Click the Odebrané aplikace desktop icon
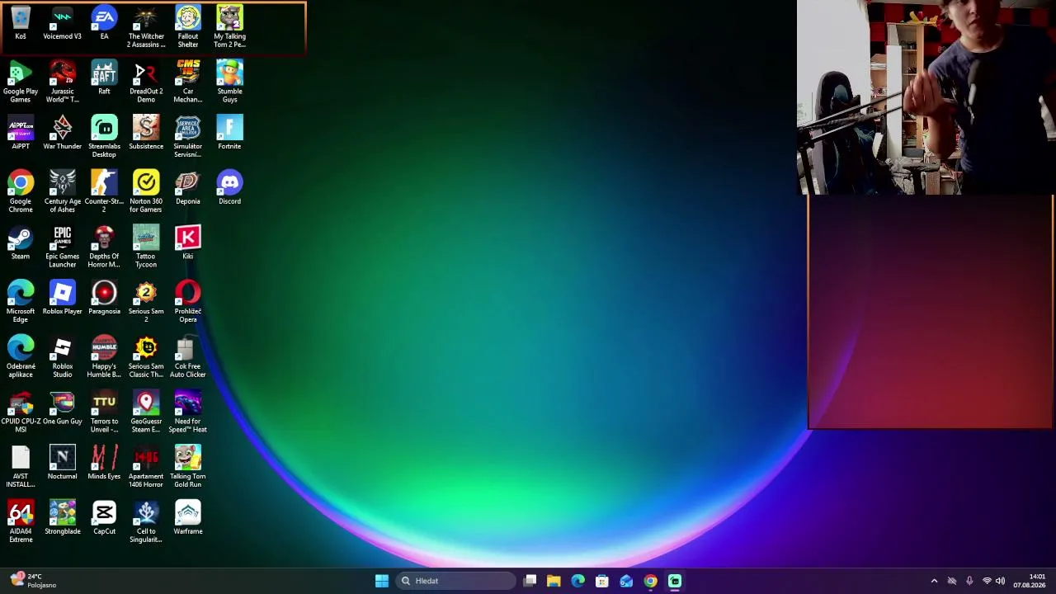This screenshot has height=594, width=1056. [21, 357]
